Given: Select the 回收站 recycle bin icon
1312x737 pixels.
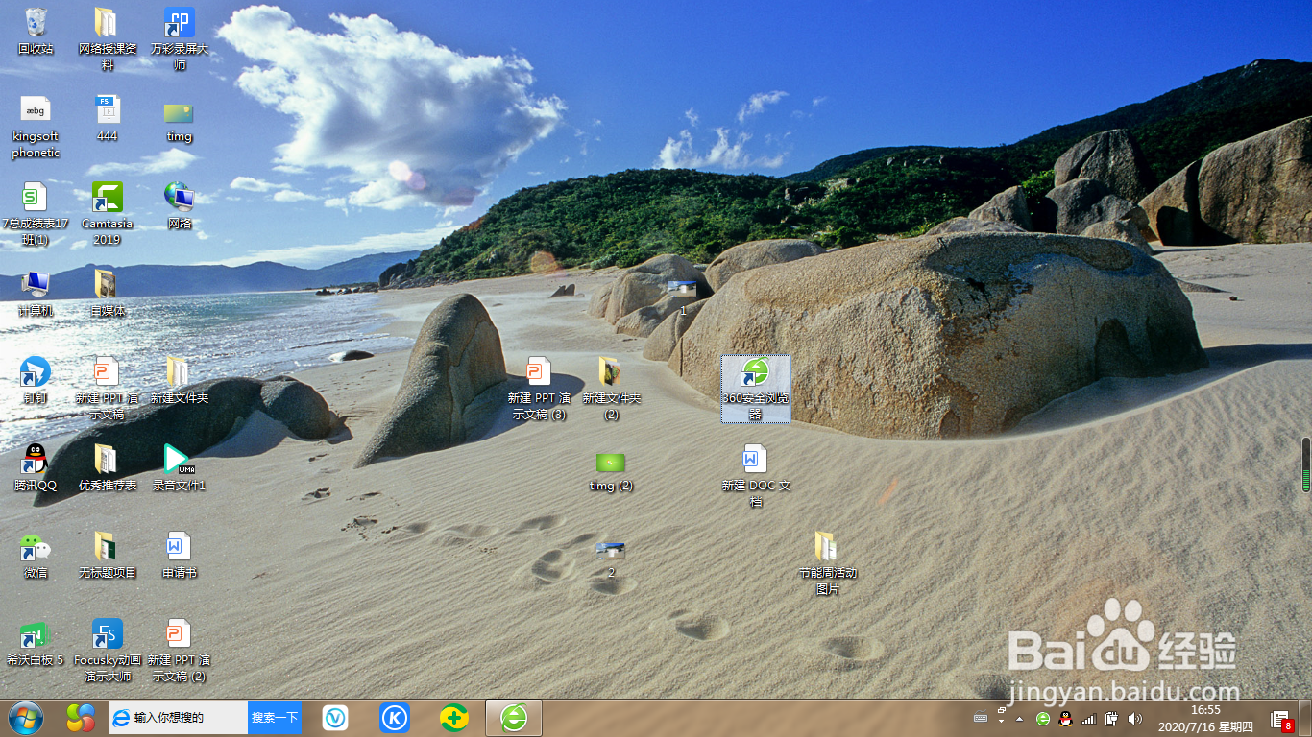Looking at the screenshot, I should coord(36,31).
